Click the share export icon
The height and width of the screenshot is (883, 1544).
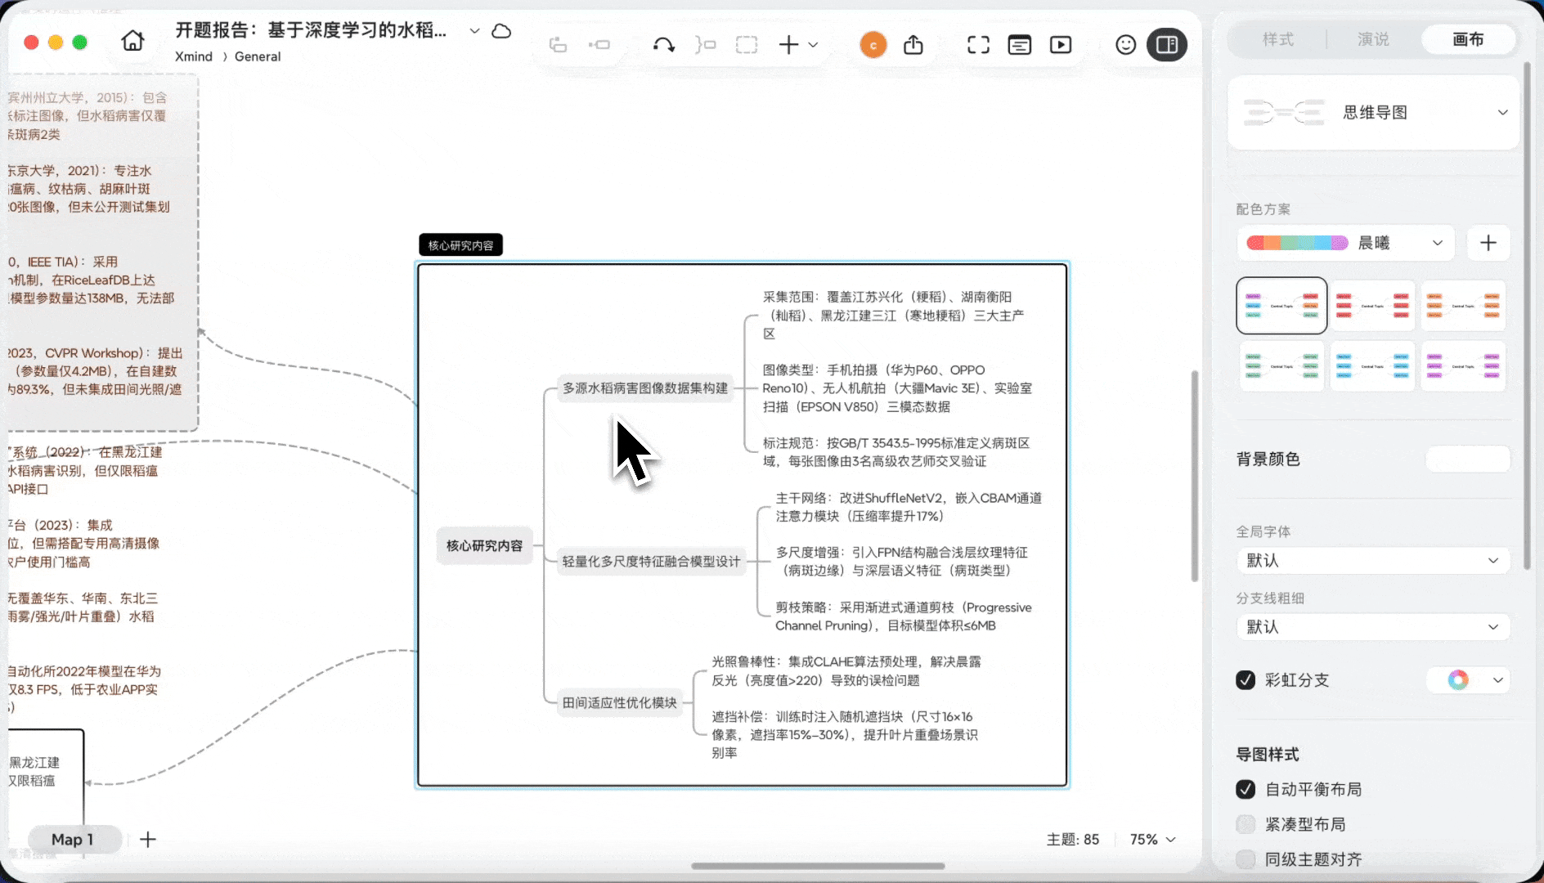click(x=913, y=45)
